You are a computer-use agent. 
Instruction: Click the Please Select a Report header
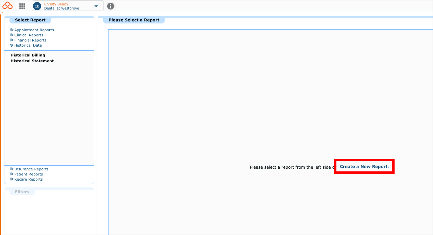(x=134, y=20)
